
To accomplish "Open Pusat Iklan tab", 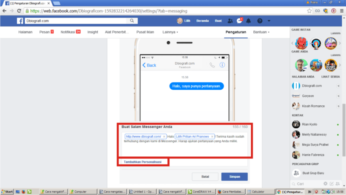I will pos(145,32).
